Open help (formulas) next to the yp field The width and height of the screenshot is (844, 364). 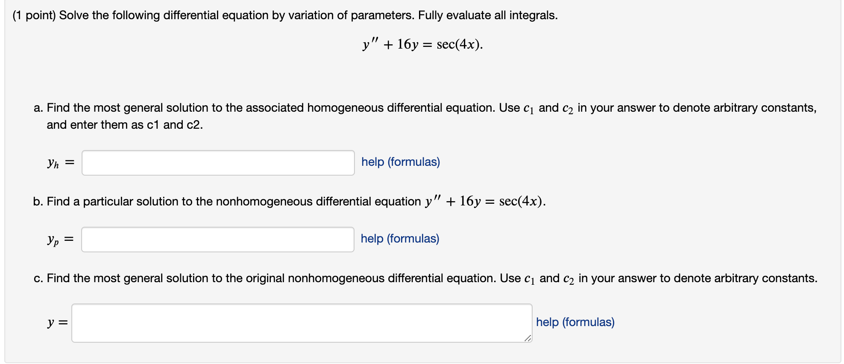(399, 238)
